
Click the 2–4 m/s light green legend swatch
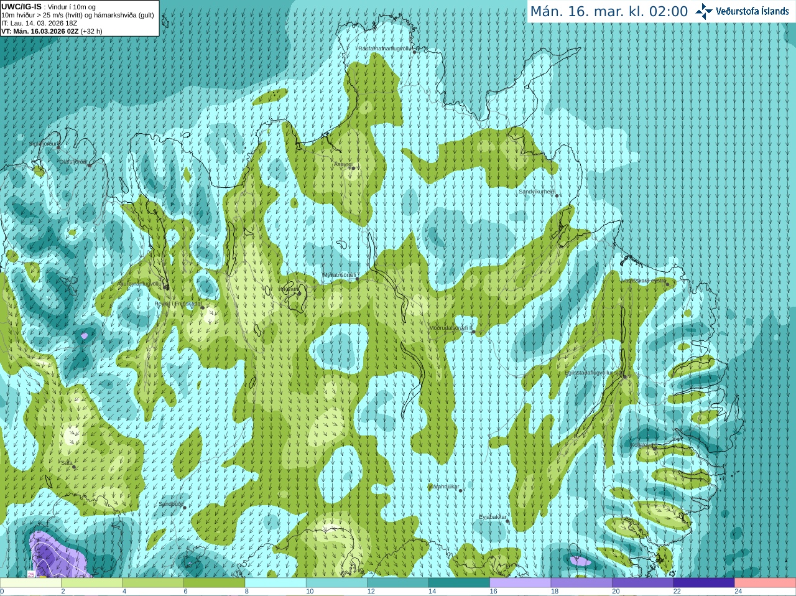[x=92, y=583]
